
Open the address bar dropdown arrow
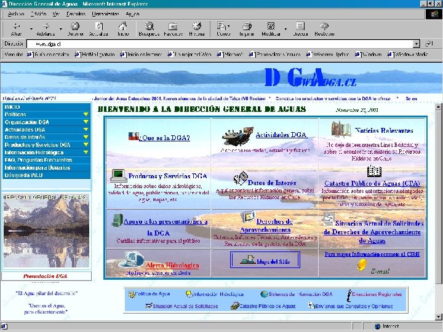tap(416, 44)
